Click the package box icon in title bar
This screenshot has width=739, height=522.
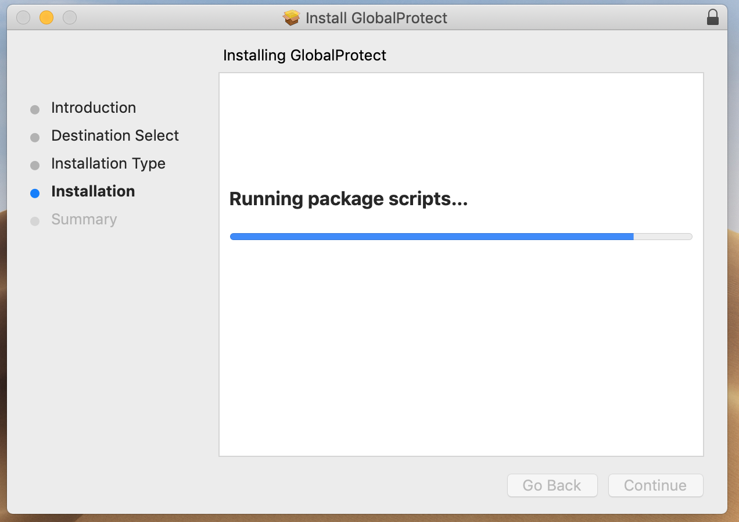(x=291, y=18)
